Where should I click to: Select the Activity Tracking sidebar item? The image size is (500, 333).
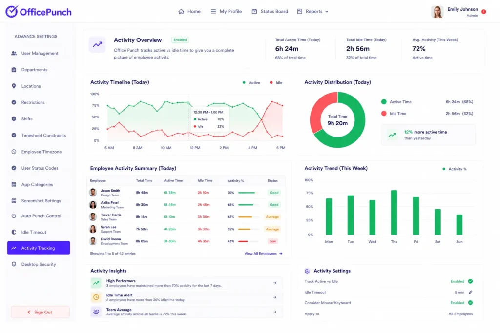point(39,248)
